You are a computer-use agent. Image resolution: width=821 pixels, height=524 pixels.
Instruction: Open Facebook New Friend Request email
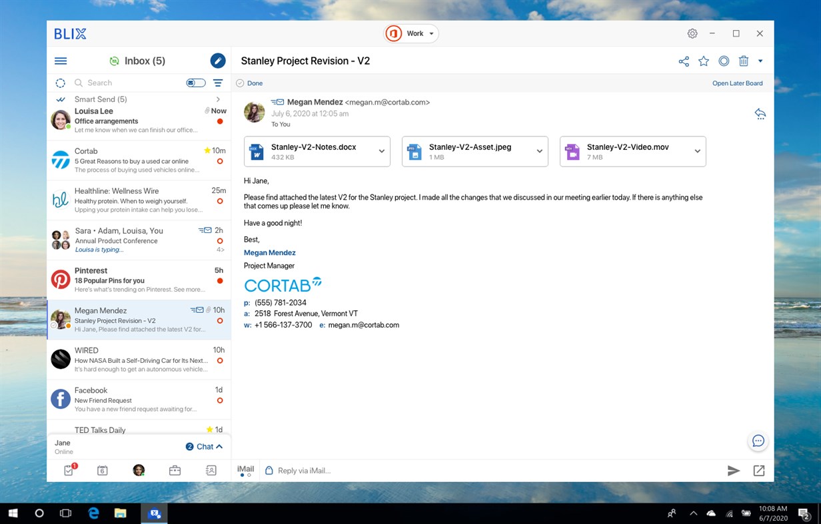click(x=139, y=400)
